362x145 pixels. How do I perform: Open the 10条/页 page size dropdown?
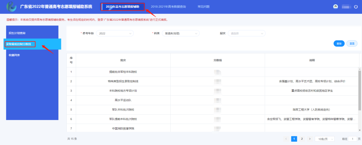coord(324,139)
